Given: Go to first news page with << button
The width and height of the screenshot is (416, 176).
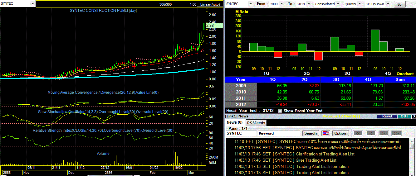Looking at the screenshot, I should coord(358,133).
